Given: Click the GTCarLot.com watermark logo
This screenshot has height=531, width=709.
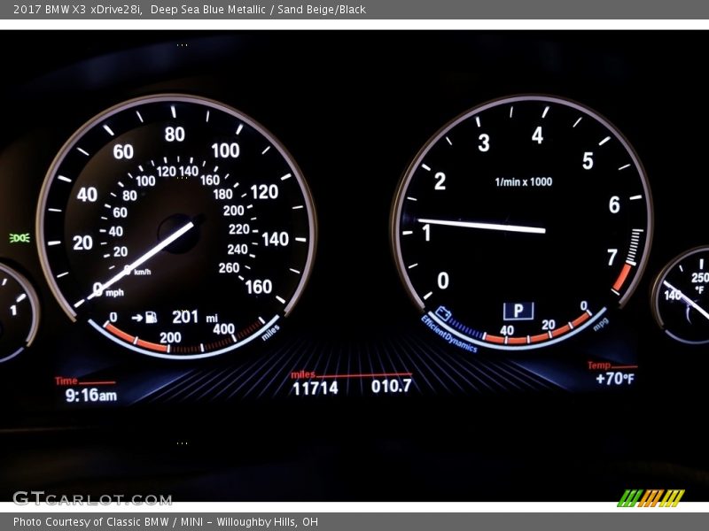Looking at the screenshot, I should [x=91, y=498].
